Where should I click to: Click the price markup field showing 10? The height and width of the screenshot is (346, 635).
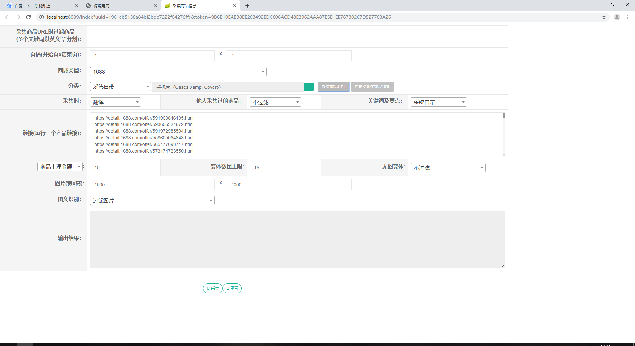tap(105, 168)
